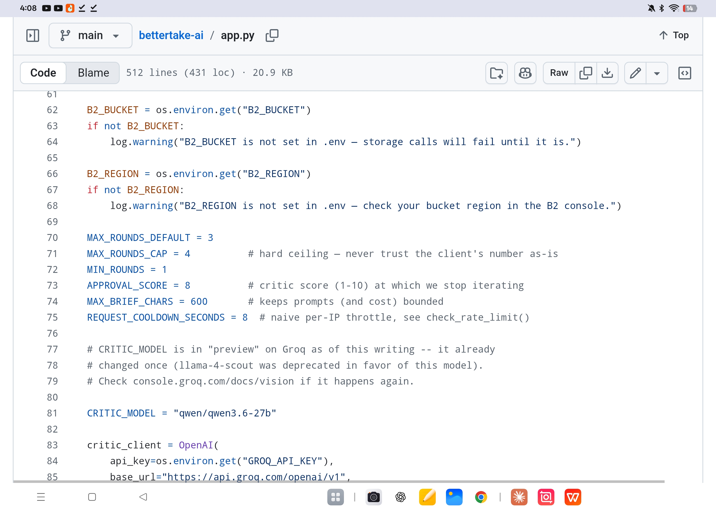
Task: Launch the Camera app from dock
Action: (374, 497)
